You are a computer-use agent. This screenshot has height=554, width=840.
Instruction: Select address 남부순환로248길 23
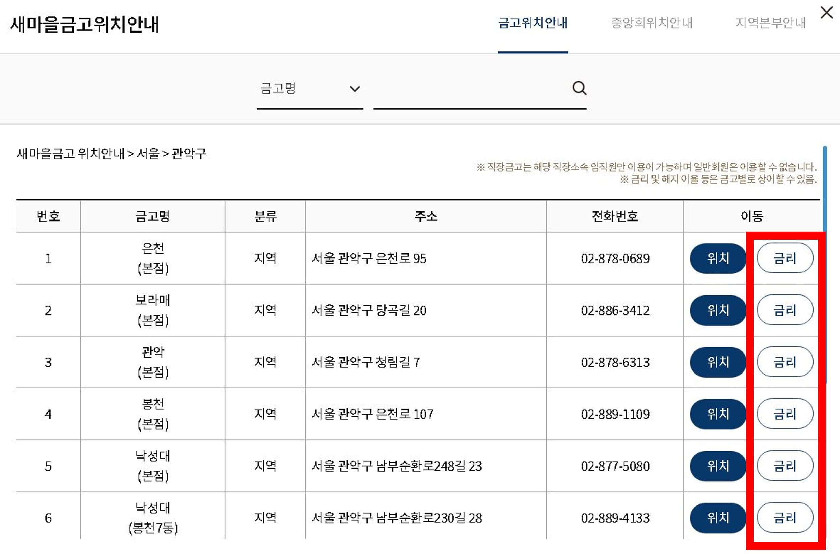tap(429, 466)
